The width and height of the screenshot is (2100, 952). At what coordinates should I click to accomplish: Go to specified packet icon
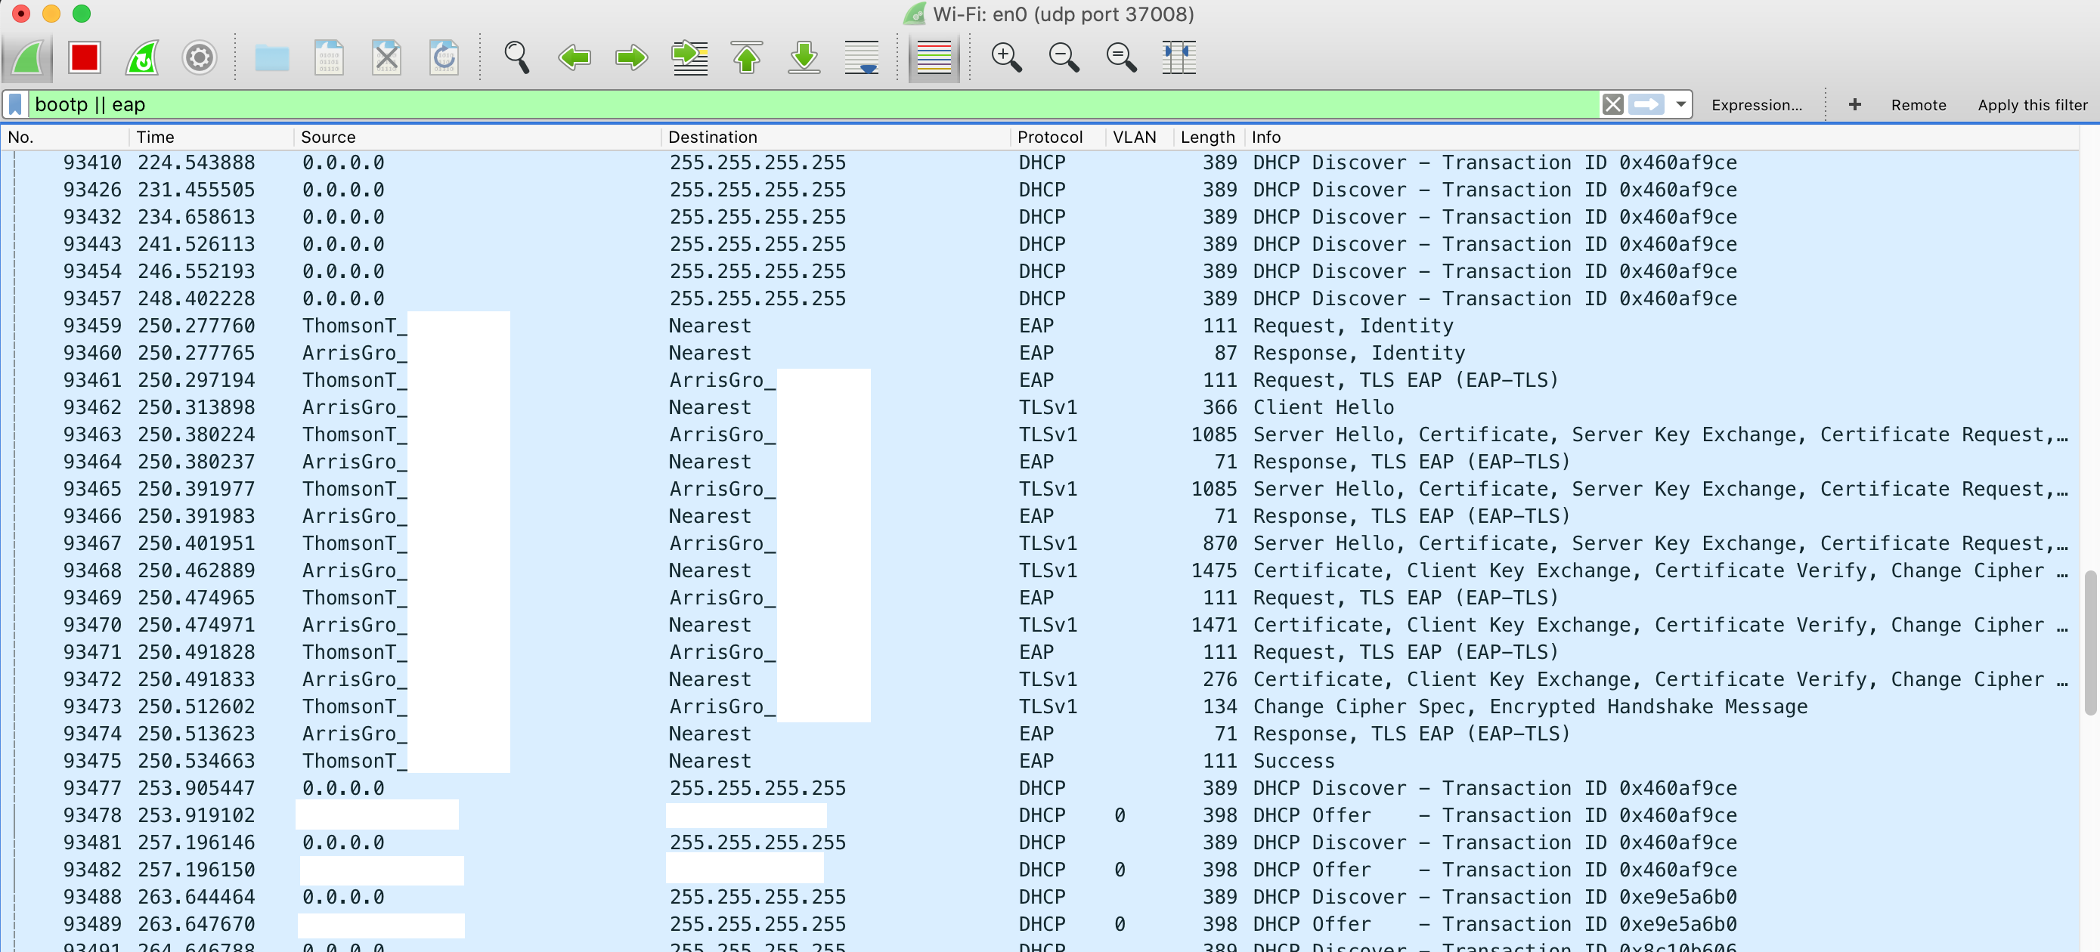tap(689, 58)
